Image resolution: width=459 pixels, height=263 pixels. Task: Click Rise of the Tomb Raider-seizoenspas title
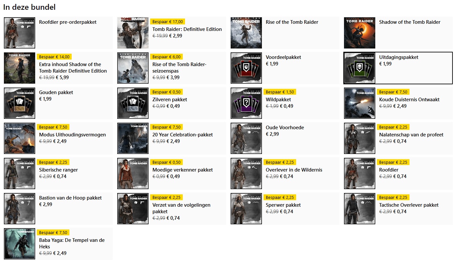(x=179, y=68)
